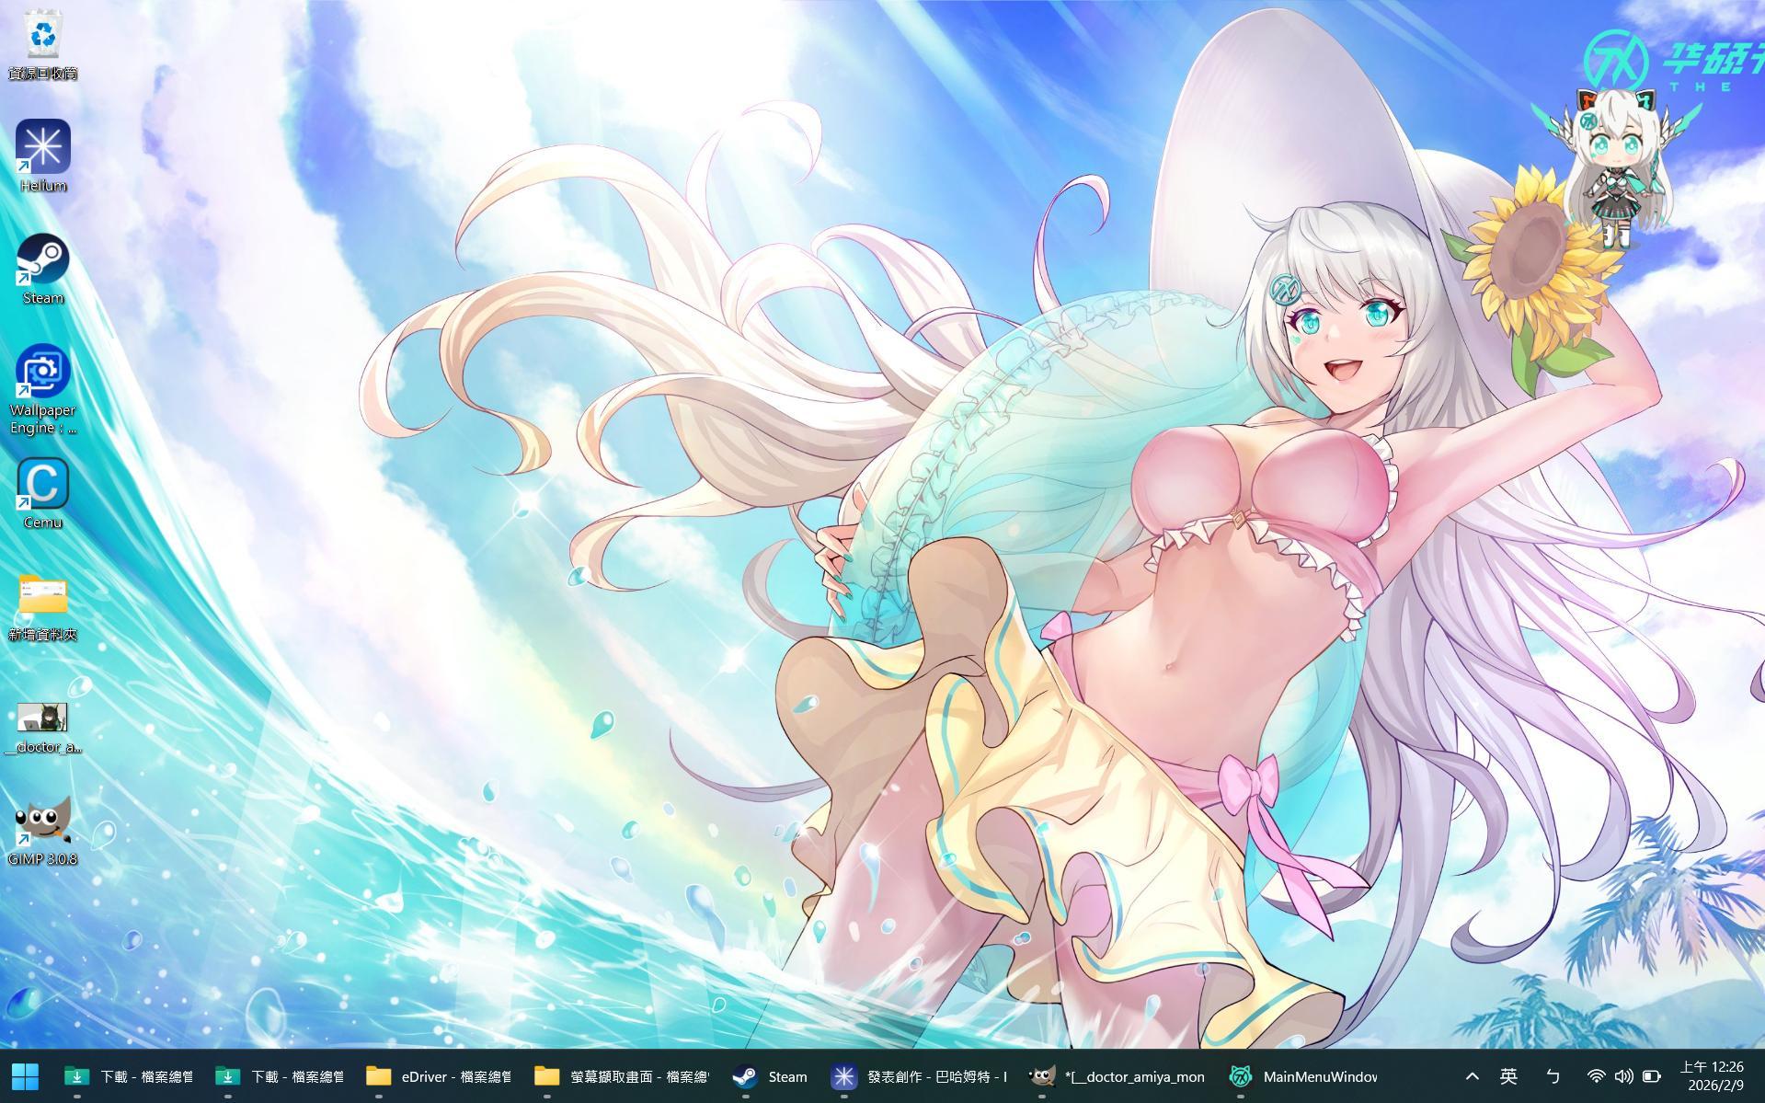This screenshot has height=1103, width=1765.
Task: Open the 發表創作 巴哈姆特 taskbar window
Action: [919, 1076]
